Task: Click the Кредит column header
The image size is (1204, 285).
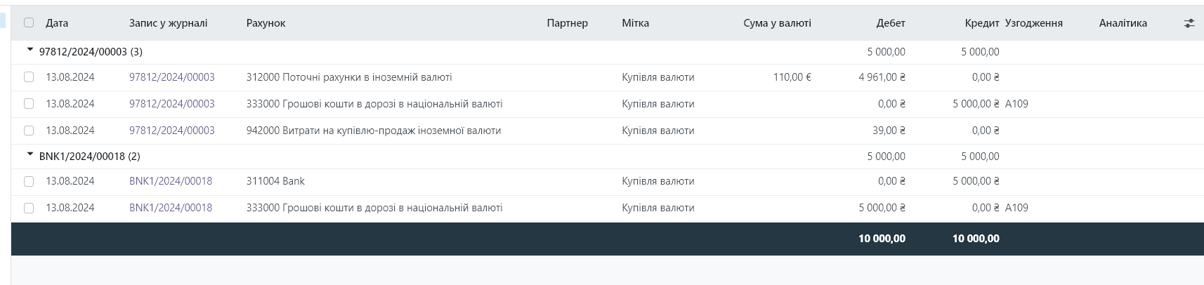Action: click(x=981, y=23)
